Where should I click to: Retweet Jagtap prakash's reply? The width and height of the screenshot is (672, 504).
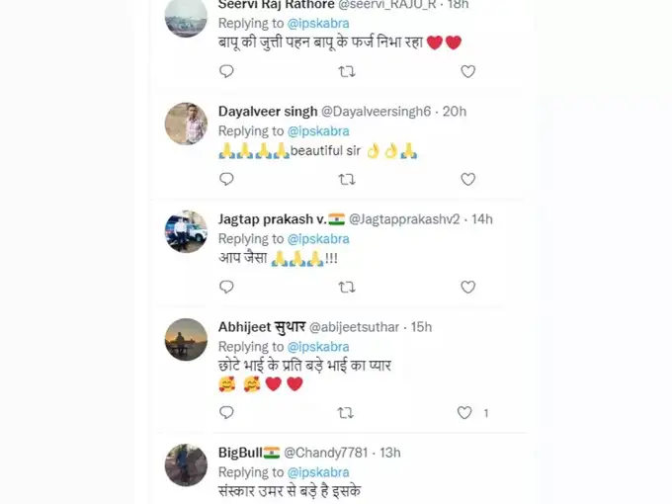[347, 287]
